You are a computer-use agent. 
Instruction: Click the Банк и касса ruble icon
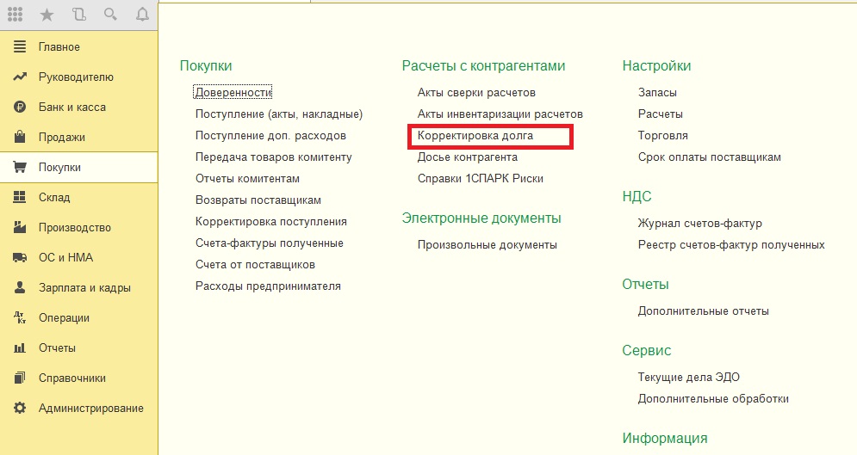tap(20, 107)
